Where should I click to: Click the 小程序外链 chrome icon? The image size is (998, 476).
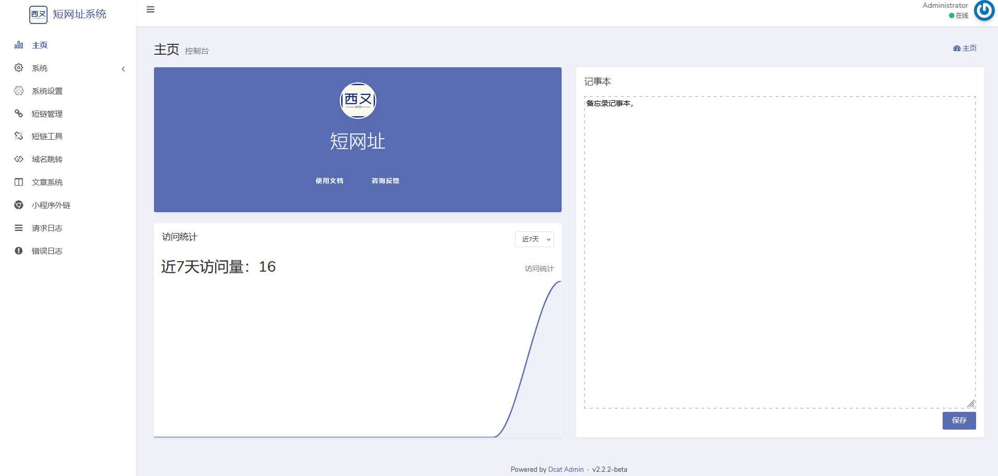click(19, 205)
